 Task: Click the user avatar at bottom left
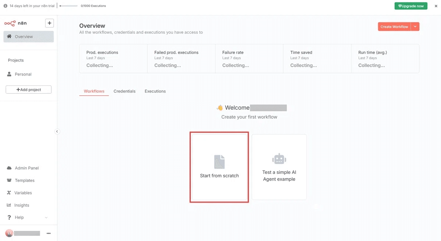pyautogui.click(x=9, y=233)
